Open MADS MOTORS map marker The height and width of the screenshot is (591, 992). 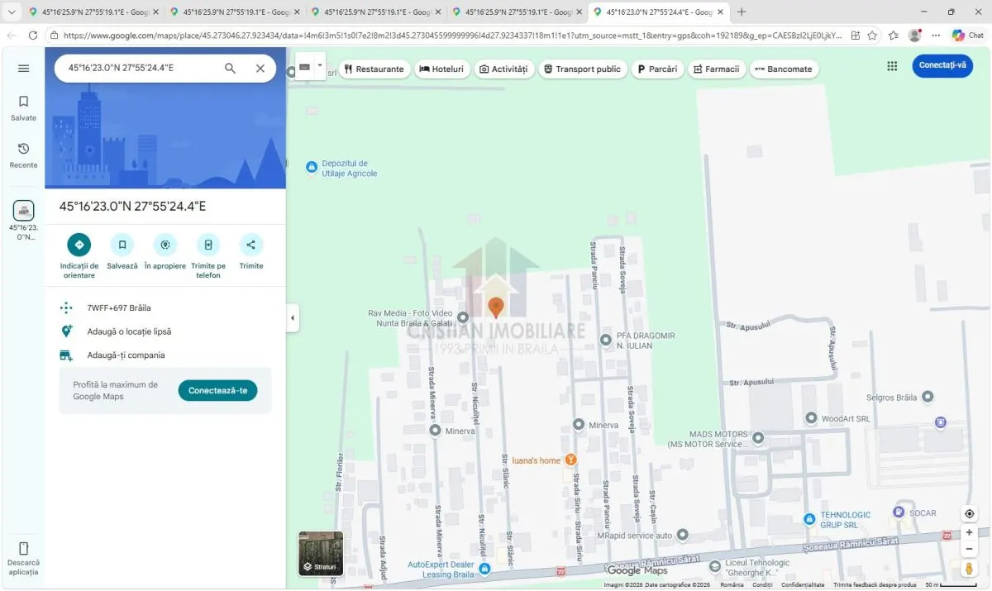tap(758, 438)
